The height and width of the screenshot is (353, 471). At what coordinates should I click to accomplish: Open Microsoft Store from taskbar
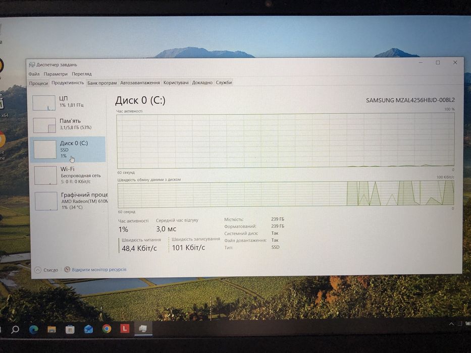pyautogui.click(x=70, y=330)
